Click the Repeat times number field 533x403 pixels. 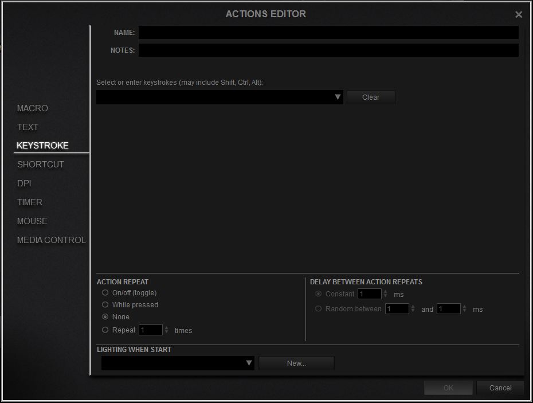151,330
